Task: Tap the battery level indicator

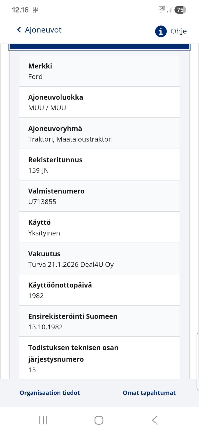Action: point(180,10)
